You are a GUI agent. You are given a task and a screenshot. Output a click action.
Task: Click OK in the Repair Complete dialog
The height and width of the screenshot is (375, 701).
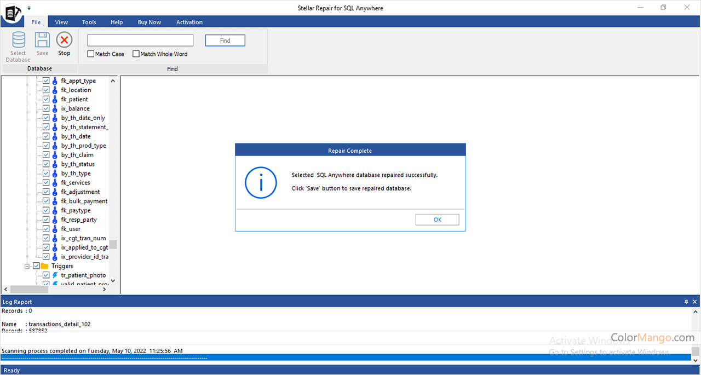coord(437,219)
